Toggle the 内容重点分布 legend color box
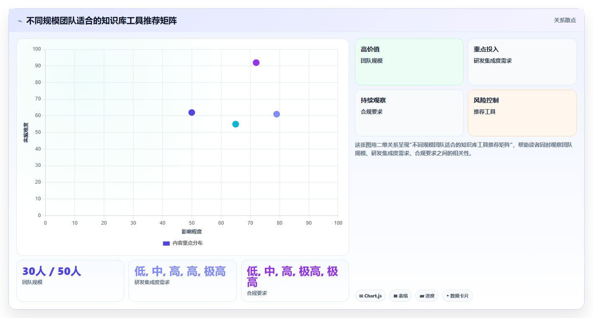The width and height of the screenshot is (593, 318). tap(166, 243)
